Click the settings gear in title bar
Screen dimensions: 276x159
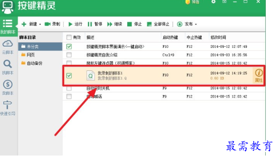(x=213, y=2)
